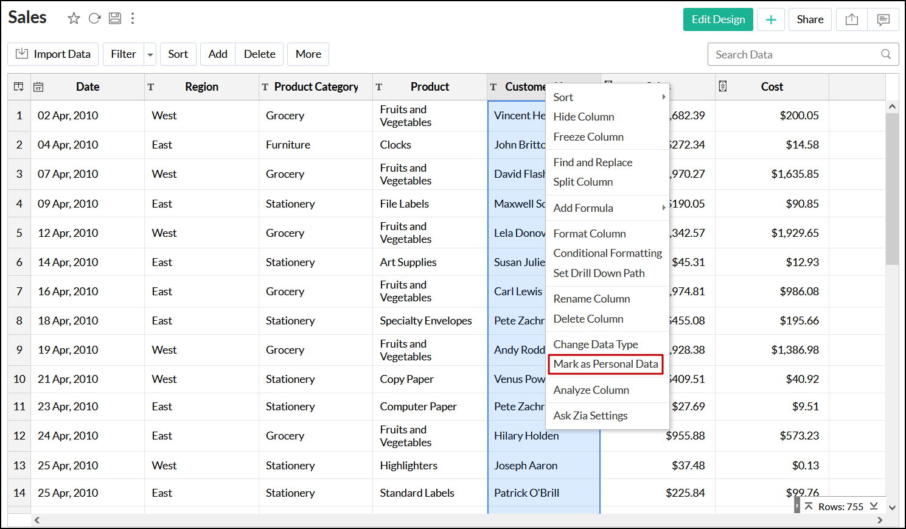Mark the Sales table as favorite star
This screenshot has height=529, width=906.
74,18
